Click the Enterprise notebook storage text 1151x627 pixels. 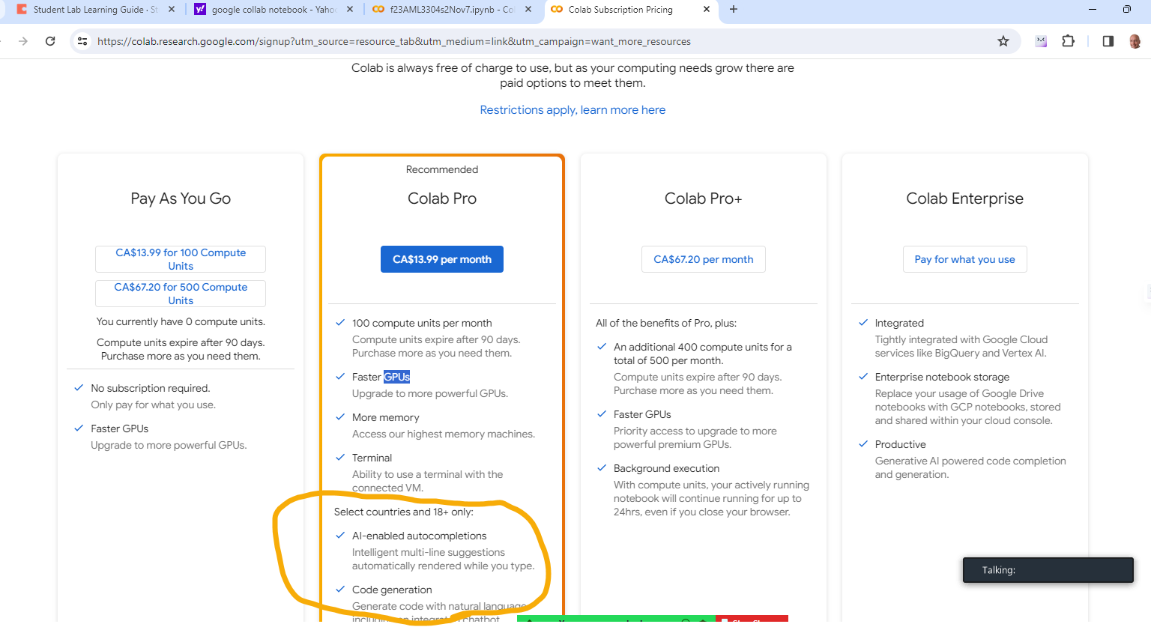click(x=942, y=377)
